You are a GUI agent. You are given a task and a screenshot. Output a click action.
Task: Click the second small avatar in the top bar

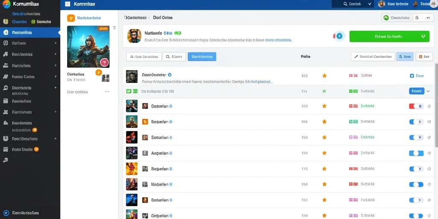415,4
